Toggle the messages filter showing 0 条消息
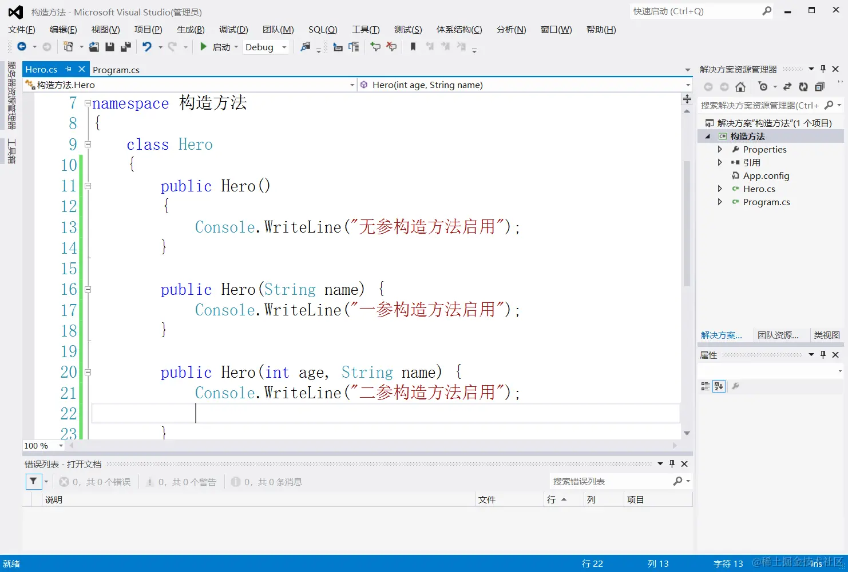 pyautogui.click(x=266, y=482)
